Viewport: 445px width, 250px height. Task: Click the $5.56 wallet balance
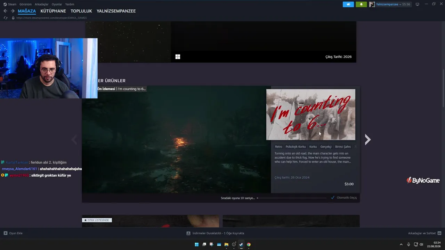click(406, 5)
